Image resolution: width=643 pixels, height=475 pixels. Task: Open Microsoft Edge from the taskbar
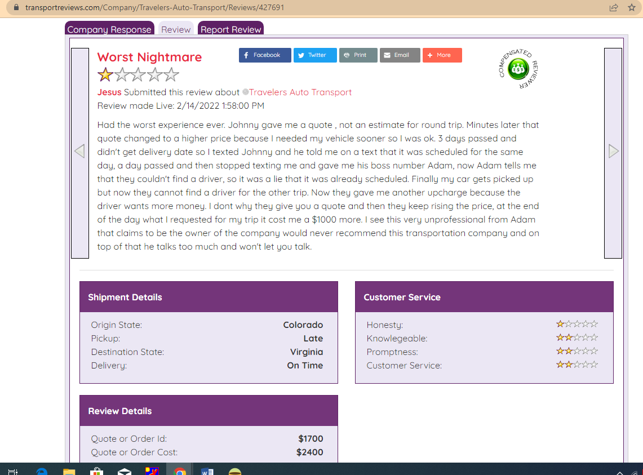click(41, 471)
